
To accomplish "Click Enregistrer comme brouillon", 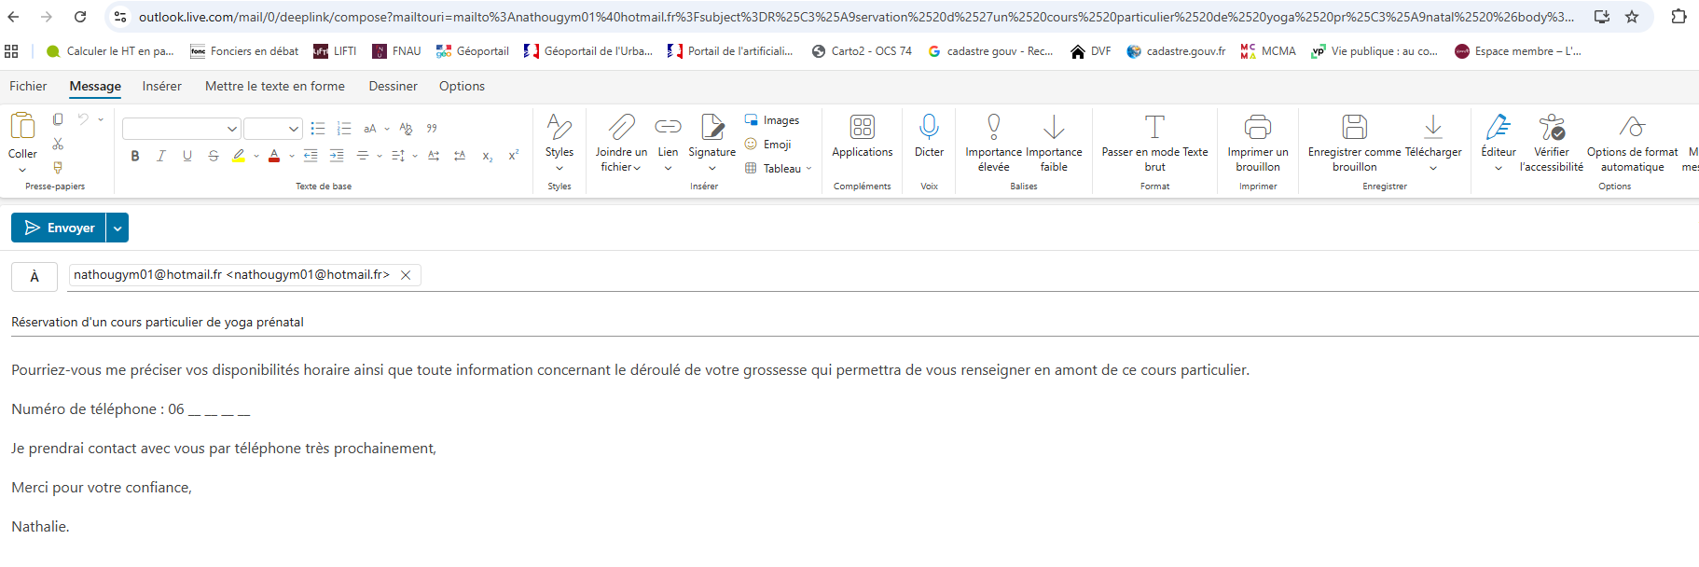I will (x=1354, y=143).
